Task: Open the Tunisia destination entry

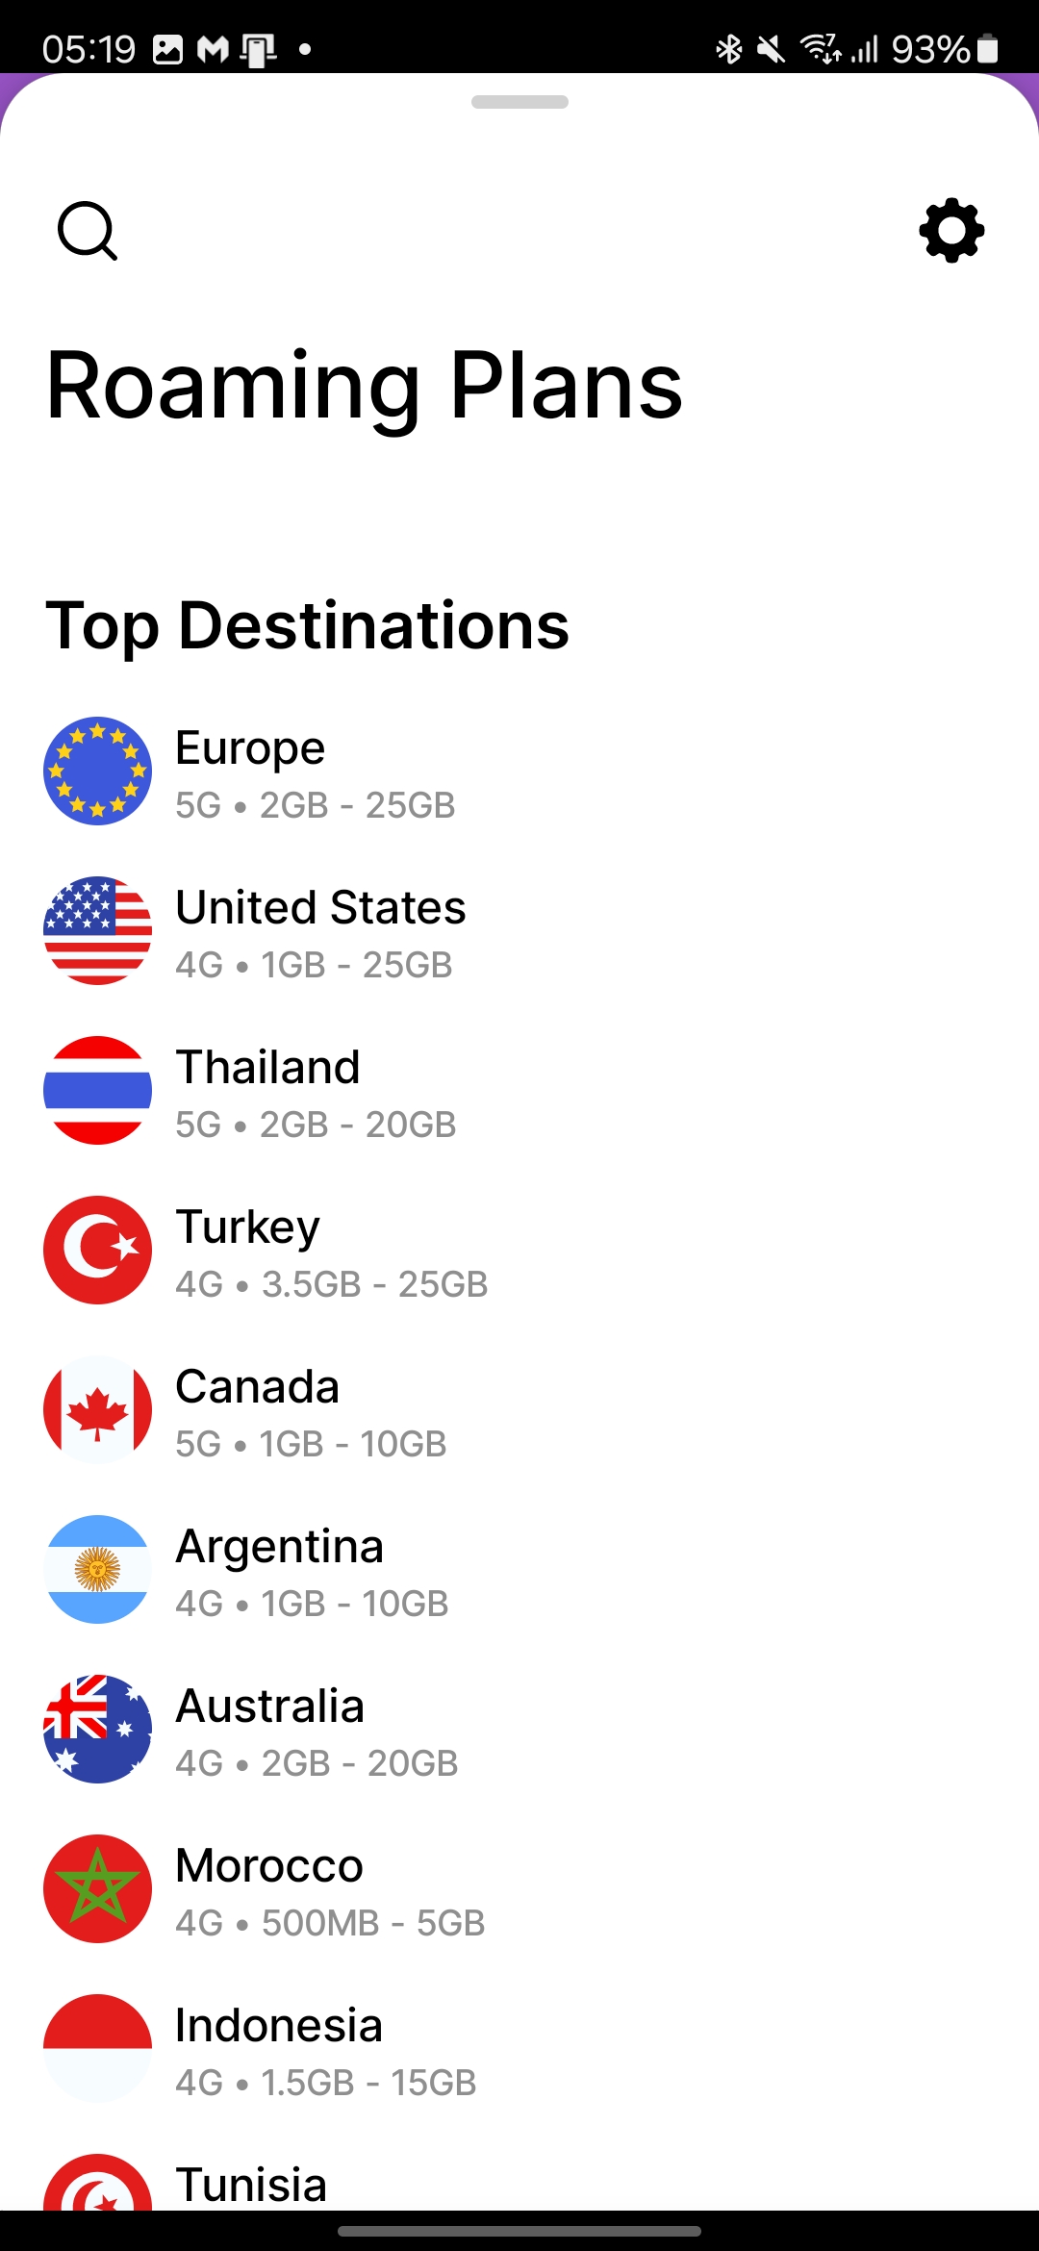Action: coord(251,2185)
